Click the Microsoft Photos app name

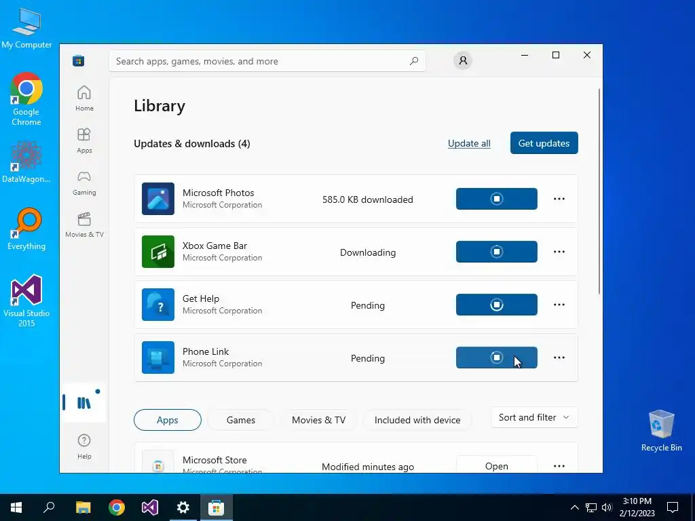tap(219, 193)
